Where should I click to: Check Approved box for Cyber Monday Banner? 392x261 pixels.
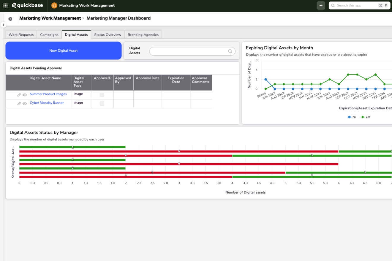[102, 103]
